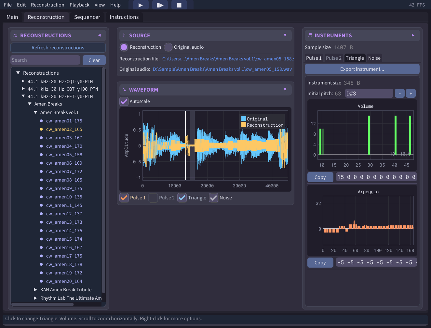This screenshot has height=328, width=431.
Task: Select cw_amen10_135 in the tree
Action: coord(64,197)
